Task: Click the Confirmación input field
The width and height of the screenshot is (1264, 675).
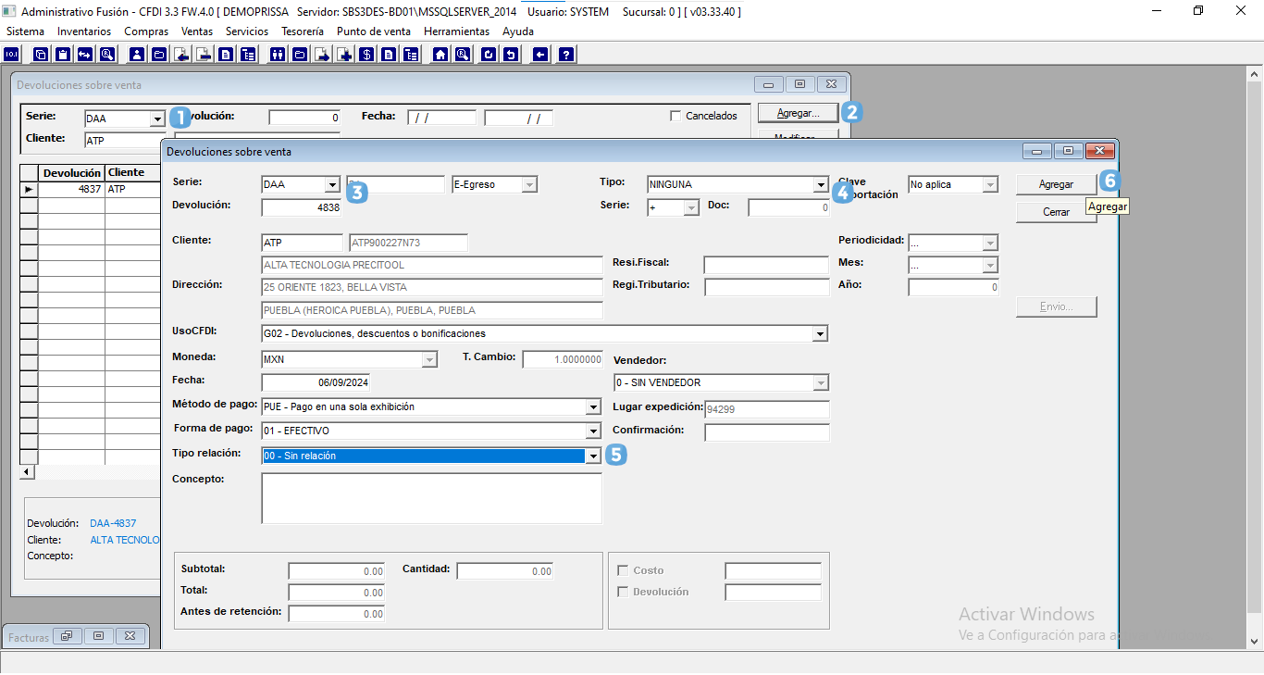Action: point(767,432)
